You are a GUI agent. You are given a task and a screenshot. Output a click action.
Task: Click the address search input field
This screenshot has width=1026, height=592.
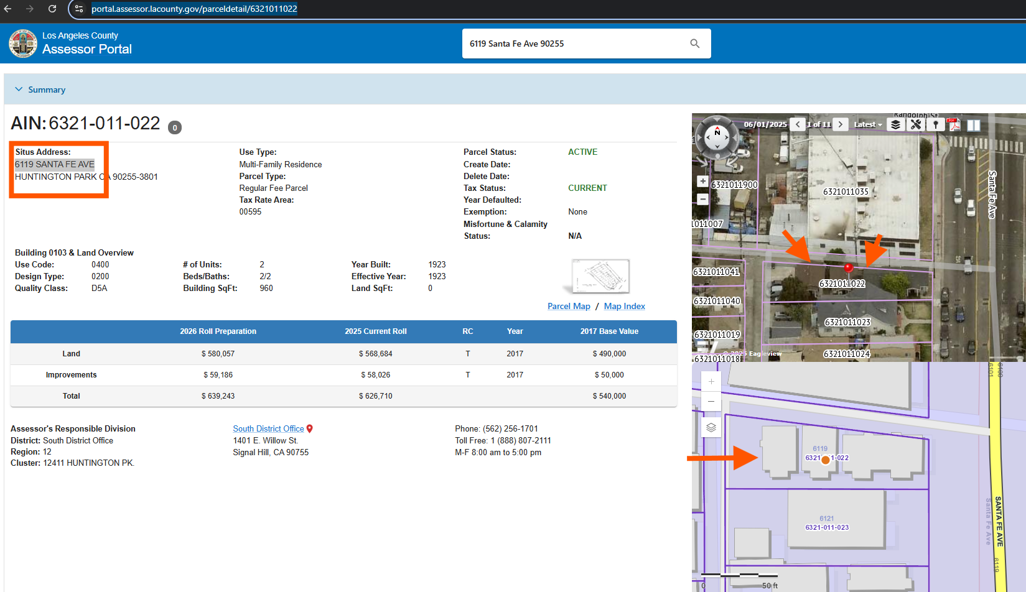pos(572,44)
